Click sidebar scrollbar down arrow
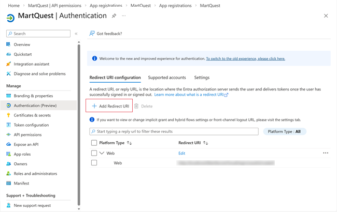 79,209
